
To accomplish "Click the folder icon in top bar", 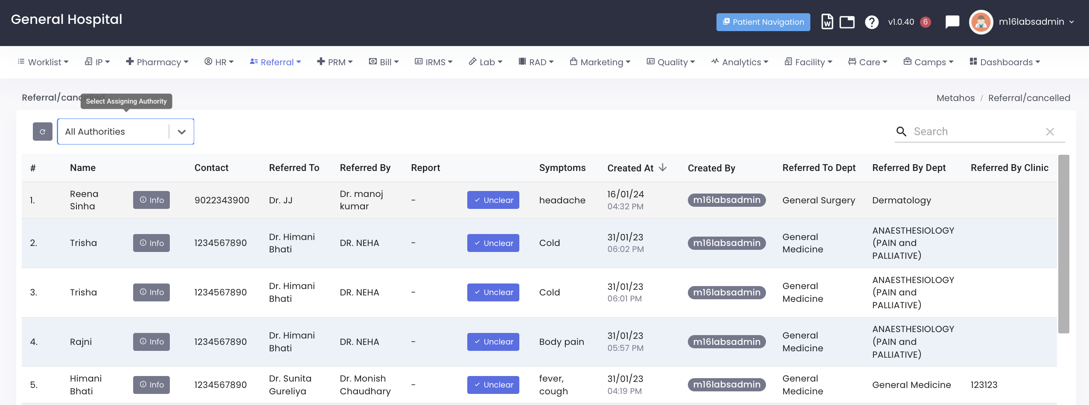I will pos(847,22).
